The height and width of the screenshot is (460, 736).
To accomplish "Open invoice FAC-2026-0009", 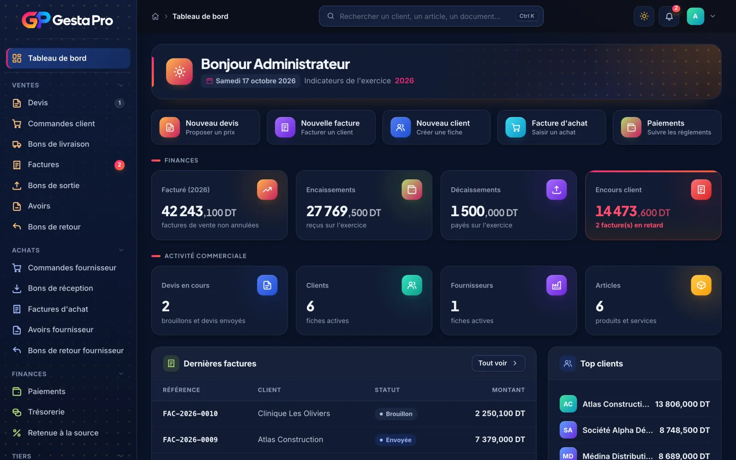I will (344, 440).
